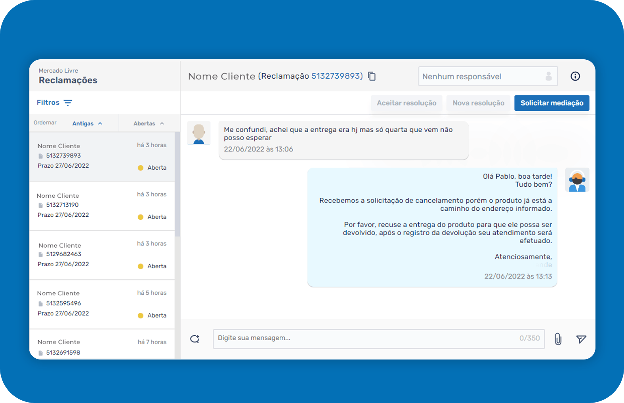Click the customer avatar in the chat
The image size is (624, 403).
pyautogui.click(x=198, y=133)
